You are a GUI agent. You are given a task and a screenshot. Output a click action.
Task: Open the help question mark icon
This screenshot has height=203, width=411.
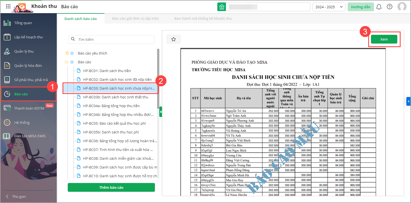pyautogui.click(x=389, y=7)
